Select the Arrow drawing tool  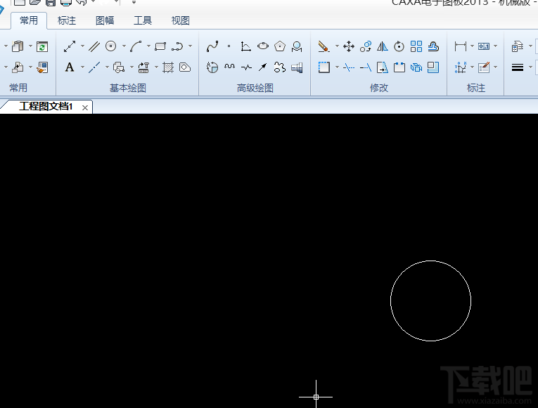[262, 67]
